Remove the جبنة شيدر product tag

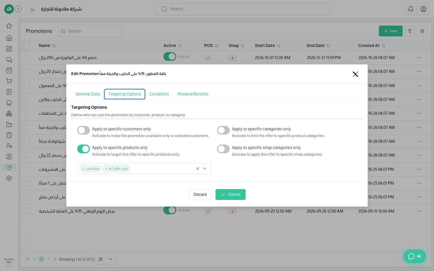pyautogui.click(x=84, y=169)
